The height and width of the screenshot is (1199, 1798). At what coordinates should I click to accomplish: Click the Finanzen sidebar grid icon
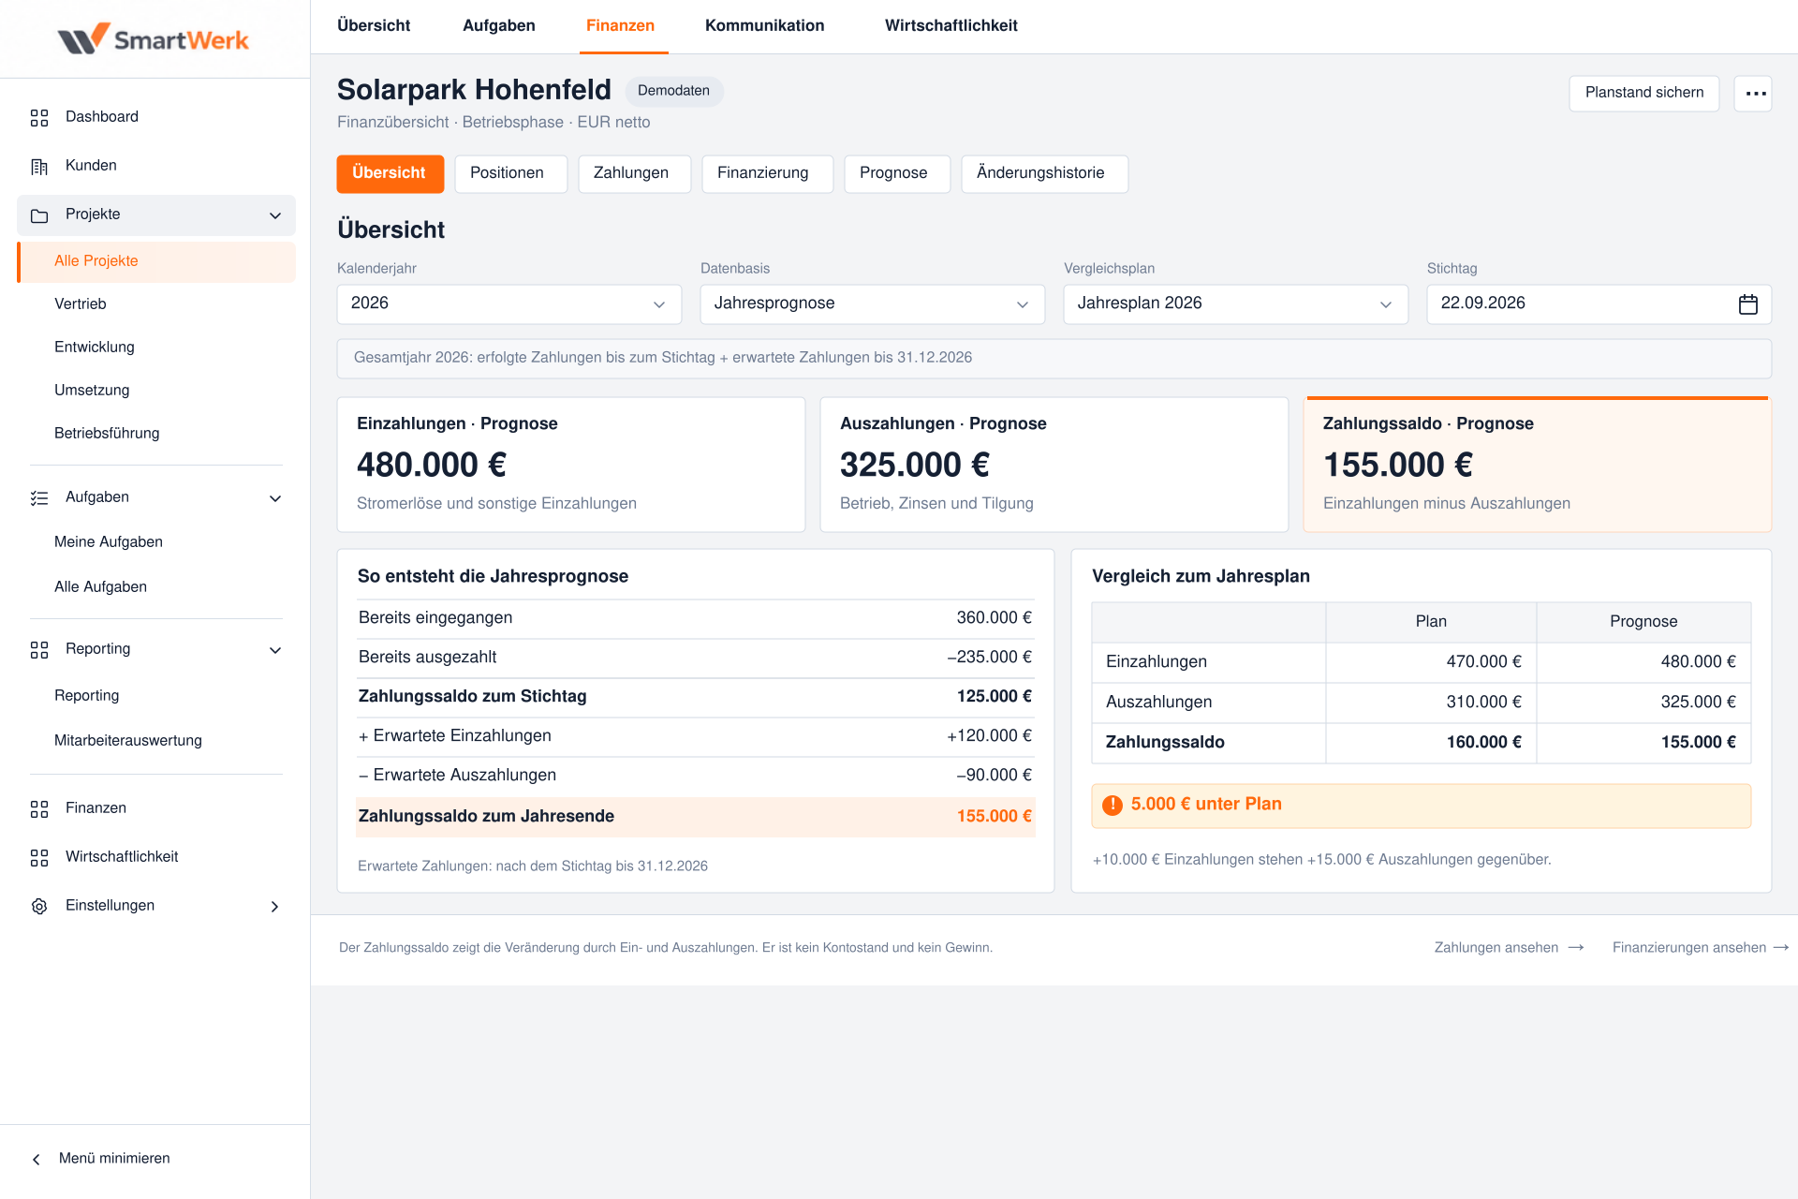(x=39, y=809)
